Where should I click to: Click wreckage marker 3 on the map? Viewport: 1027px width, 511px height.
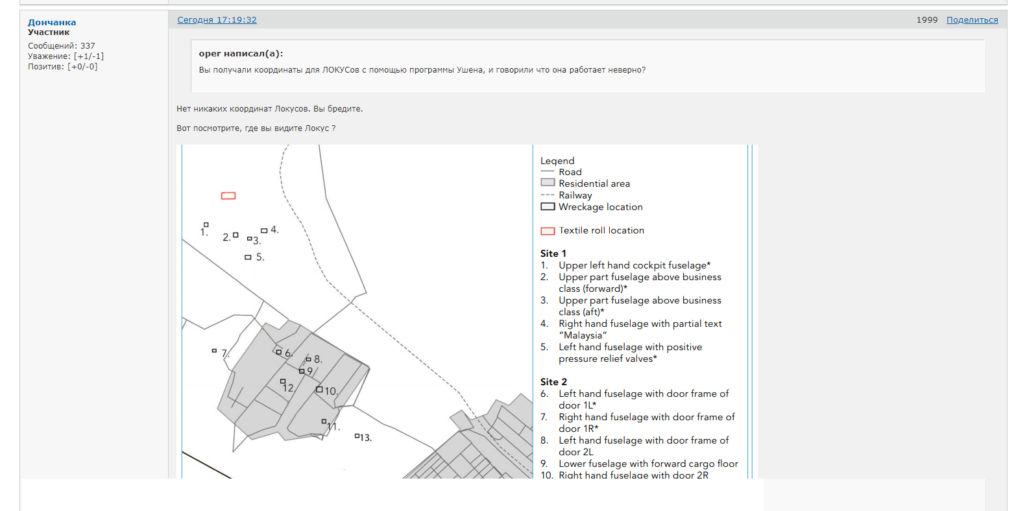[250, 239]
